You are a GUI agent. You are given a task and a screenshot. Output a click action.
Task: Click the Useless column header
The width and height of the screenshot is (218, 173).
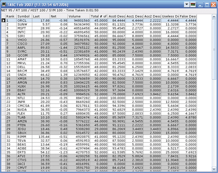170,16
